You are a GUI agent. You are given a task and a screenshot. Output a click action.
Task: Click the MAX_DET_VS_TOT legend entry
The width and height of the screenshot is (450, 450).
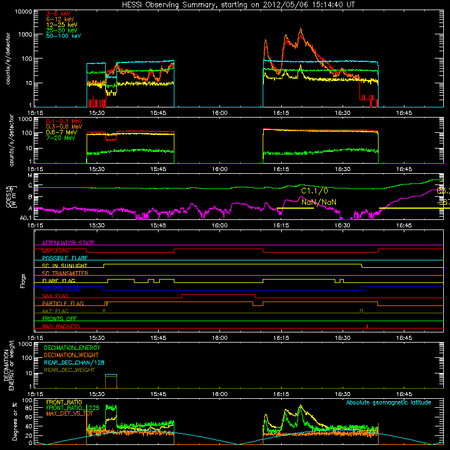[70, 413]
